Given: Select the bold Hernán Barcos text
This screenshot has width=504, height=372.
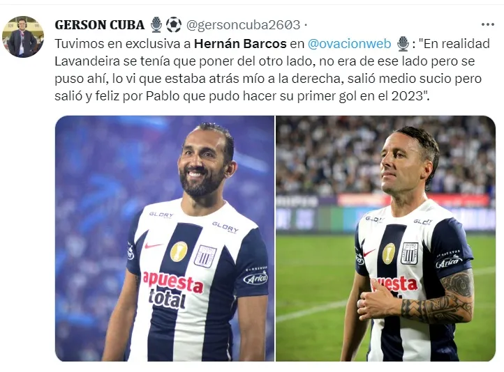Looking at the screenshot, I should 240,44.
